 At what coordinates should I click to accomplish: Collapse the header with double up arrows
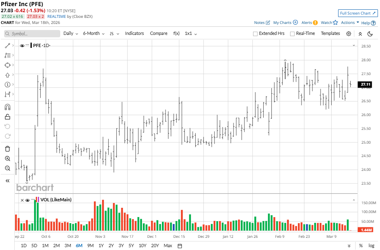(360, 34)
